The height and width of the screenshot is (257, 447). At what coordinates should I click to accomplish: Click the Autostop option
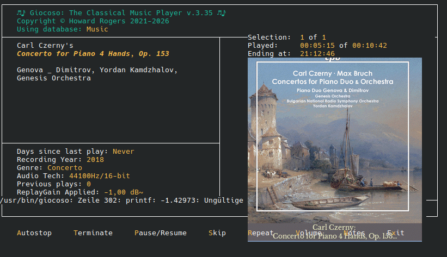tap(34, 233)
